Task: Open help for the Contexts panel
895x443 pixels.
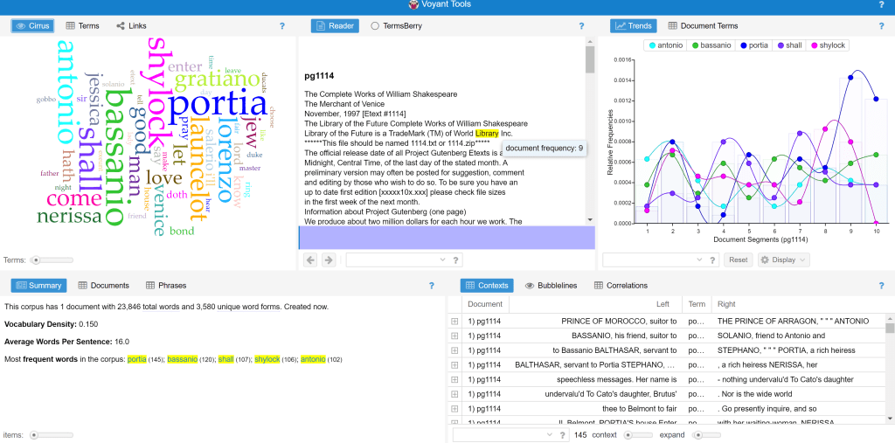Action: [x=881, y=286]
